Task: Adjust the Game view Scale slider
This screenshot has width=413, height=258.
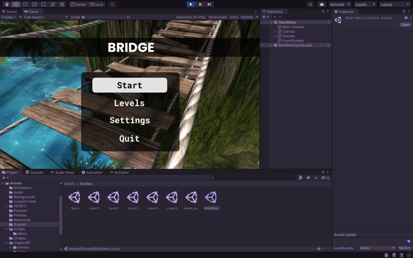Action: [x=103, y=17]
